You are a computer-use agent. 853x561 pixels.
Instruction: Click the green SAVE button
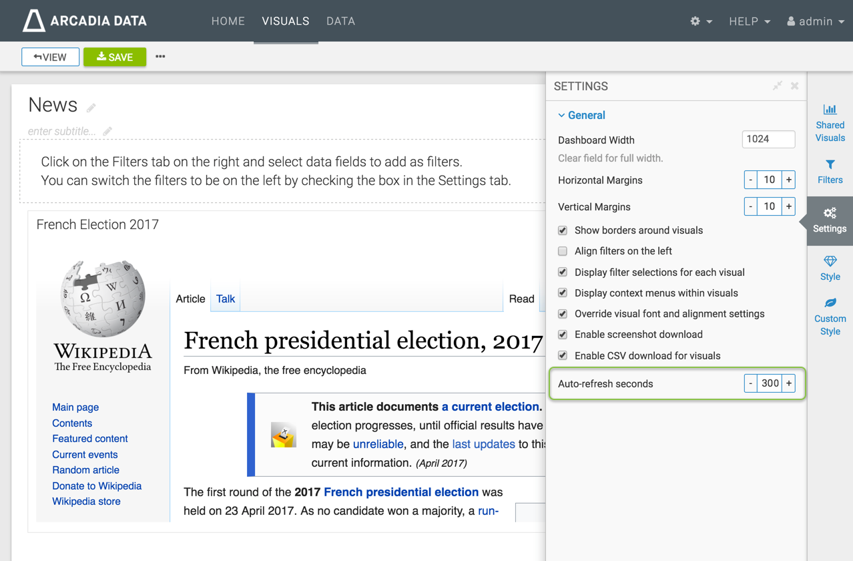pos(115,57)
